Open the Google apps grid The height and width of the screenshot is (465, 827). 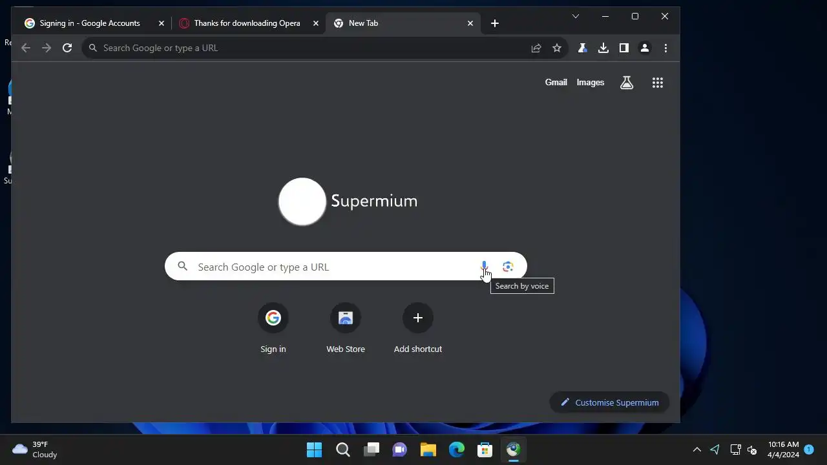[x=658, y=83]
